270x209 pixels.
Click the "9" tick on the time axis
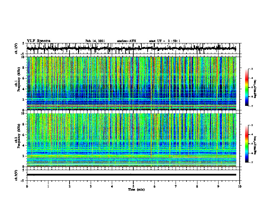click(x=218, y=186)
